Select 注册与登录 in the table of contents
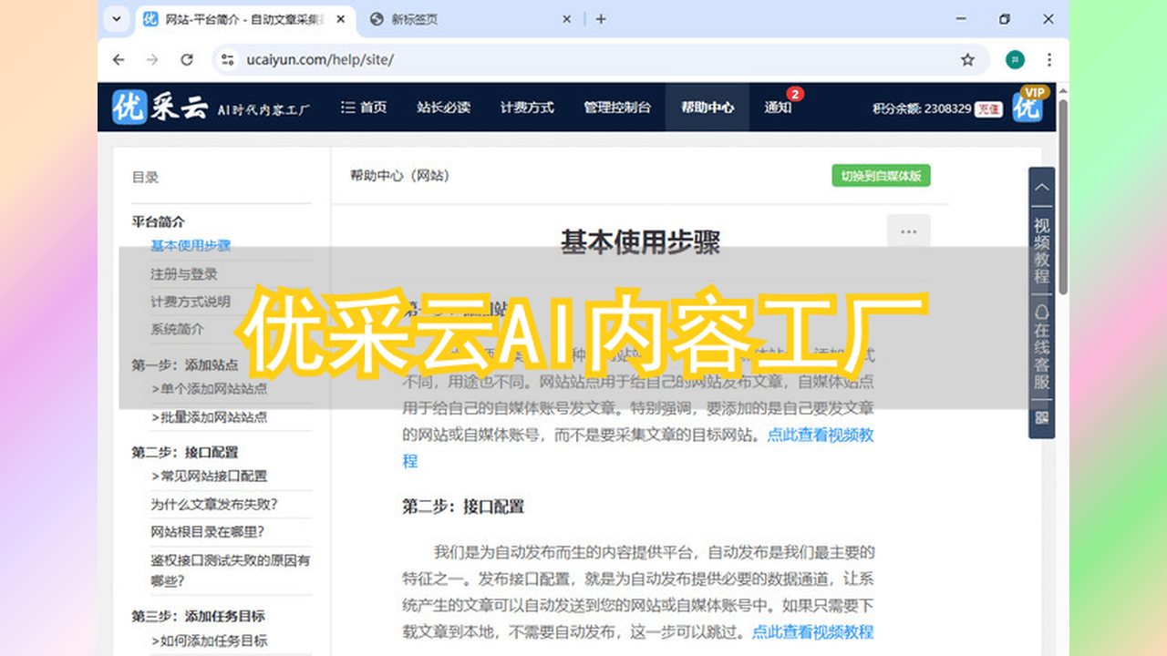Image resolution: width=1167 pixels, height=656 pixels. (x=184, y=273)
